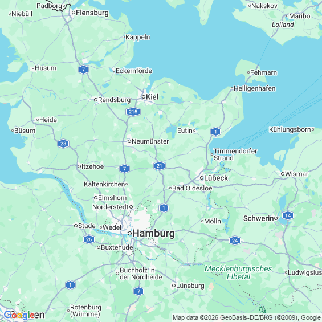Click the A26 highway shield near Stade
This screenshot has height=322, width=322.
coord(89,239)
